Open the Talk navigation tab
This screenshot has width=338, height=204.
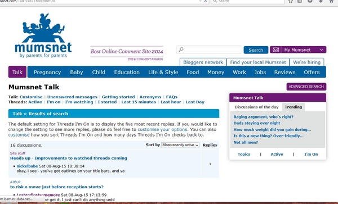pos(17,72)
